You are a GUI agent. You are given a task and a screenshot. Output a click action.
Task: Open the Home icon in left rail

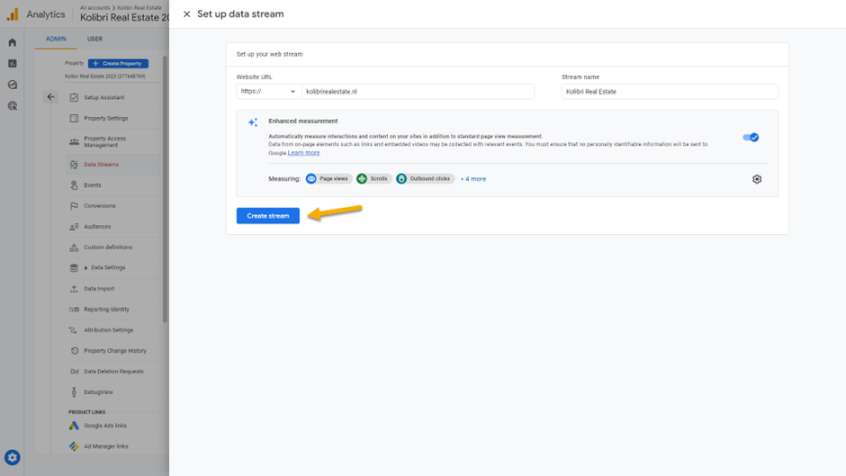[13, 42]
